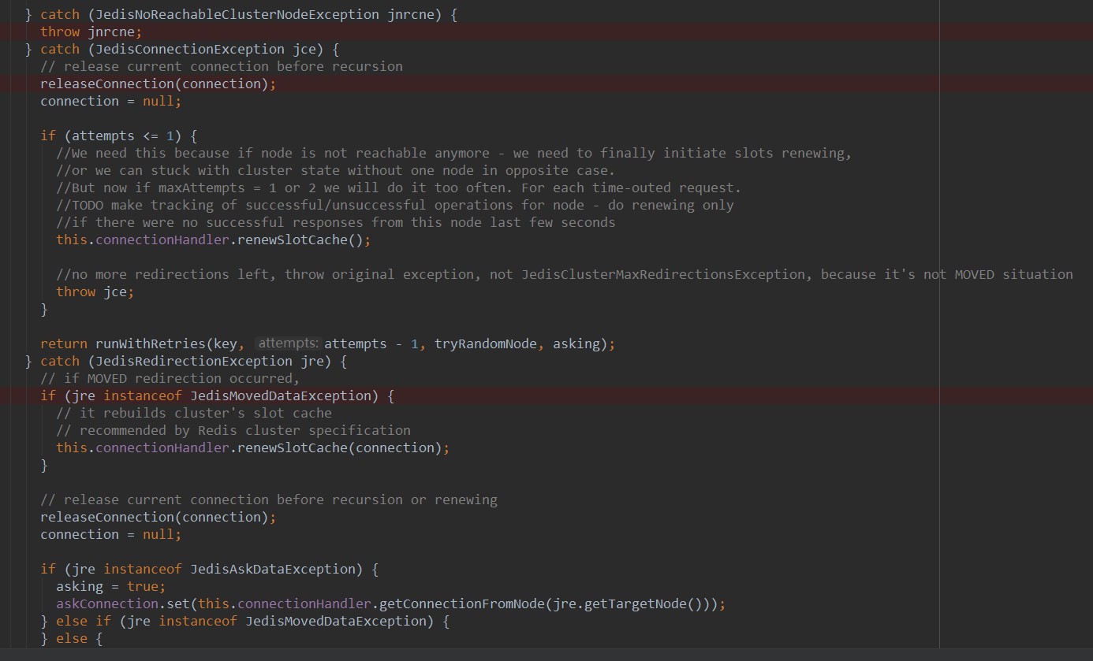
Task: Click the renewSlotCache() call with no arguments
Action: click(300, 240)
